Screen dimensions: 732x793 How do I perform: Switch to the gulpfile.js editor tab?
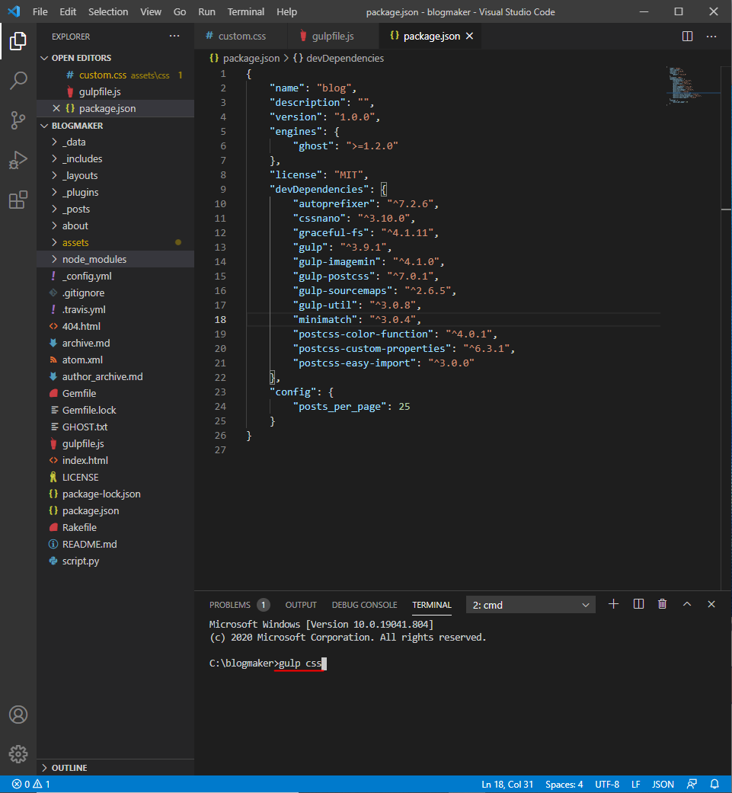[x=333, y=36]
